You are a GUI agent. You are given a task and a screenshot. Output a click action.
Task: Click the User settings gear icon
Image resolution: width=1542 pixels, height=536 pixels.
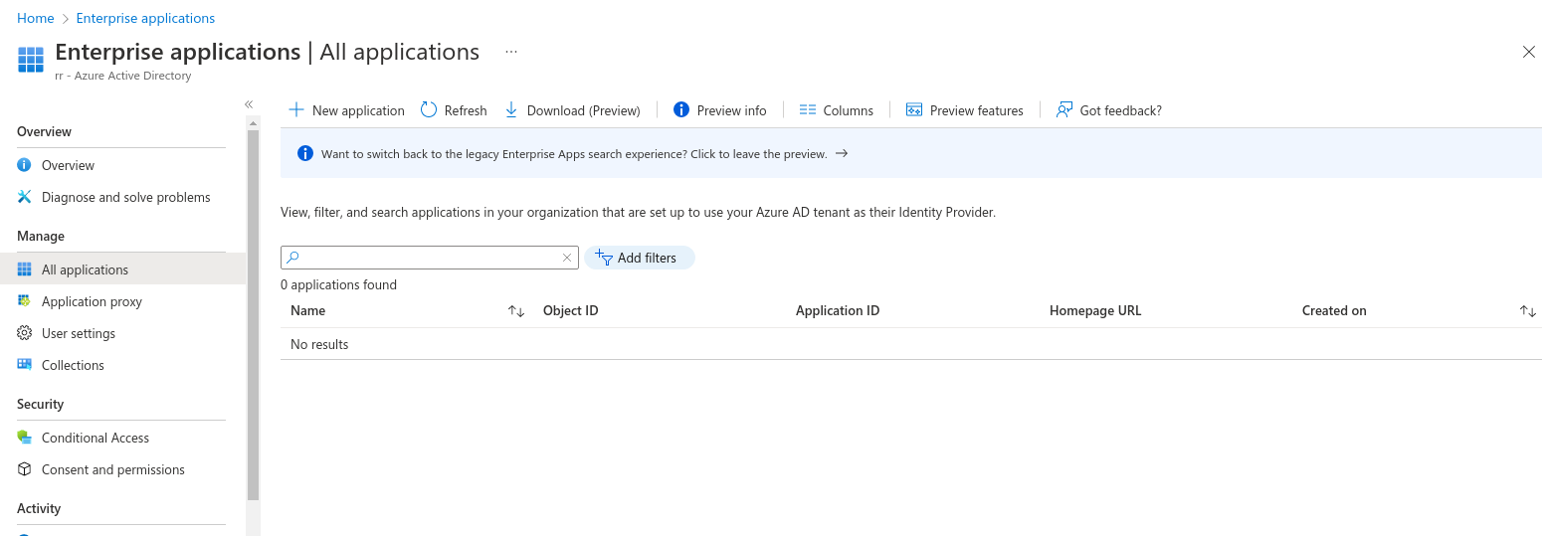[25, 333]
